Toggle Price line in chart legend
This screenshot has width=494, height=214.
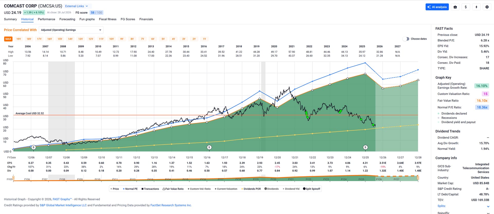click(x=115, y=189)
